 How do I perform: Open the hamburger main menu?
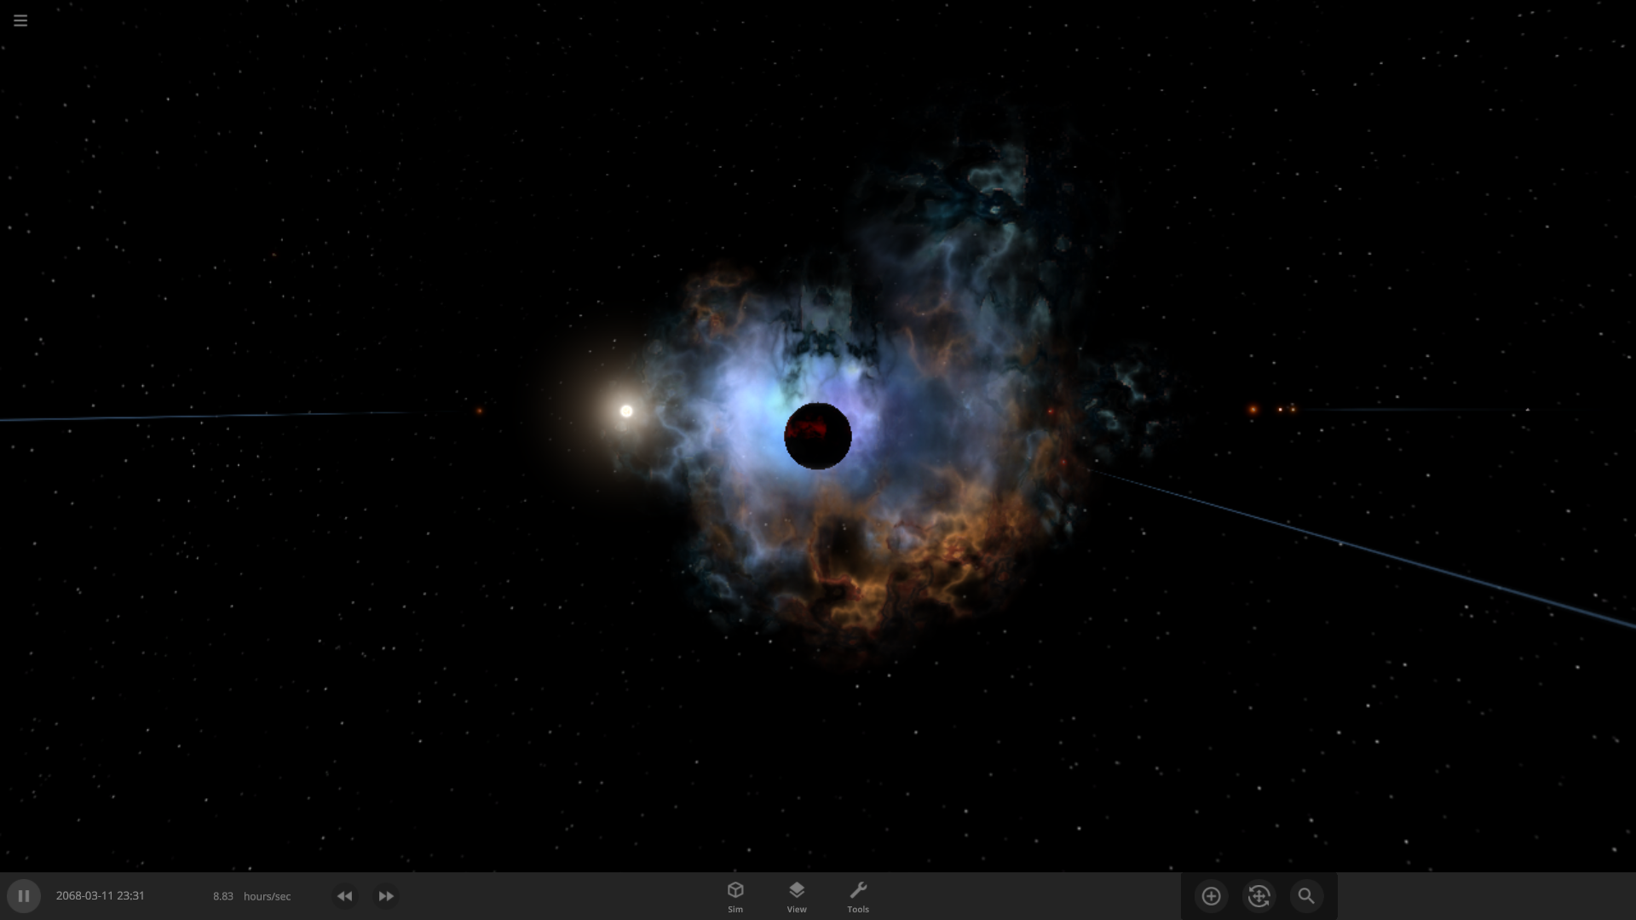coord(20,20)
